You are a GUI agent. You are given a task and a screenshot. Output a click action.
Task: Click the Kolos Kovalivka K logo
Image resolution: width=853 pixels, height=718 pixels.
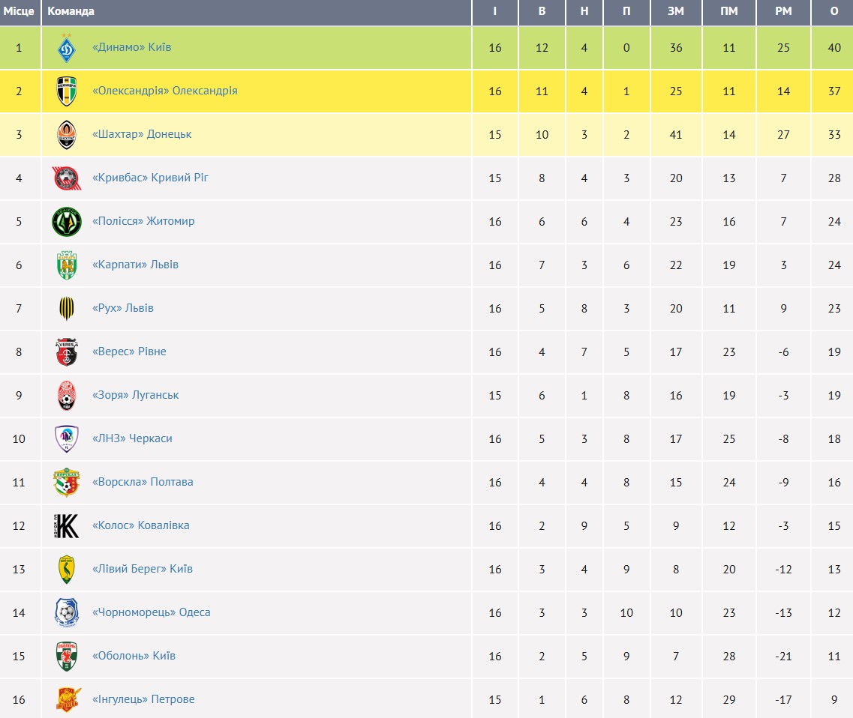pyautogui.click(x=67, y=526)
